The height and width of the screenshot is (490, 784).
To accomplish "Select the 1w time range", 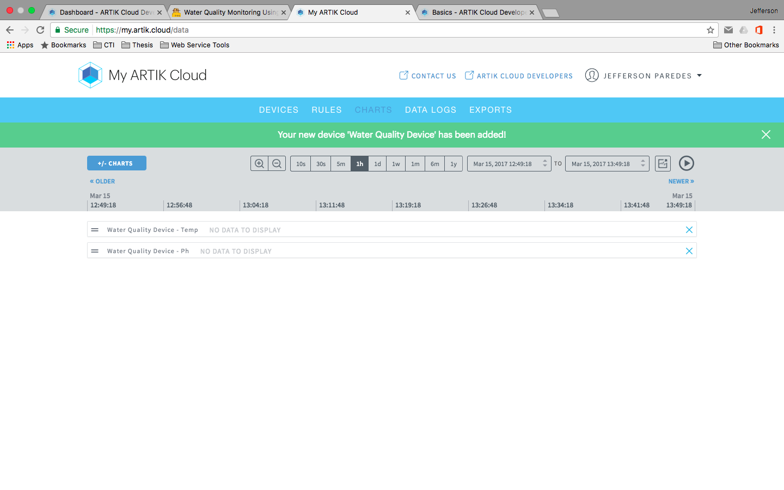I will [x=396, y=164].
